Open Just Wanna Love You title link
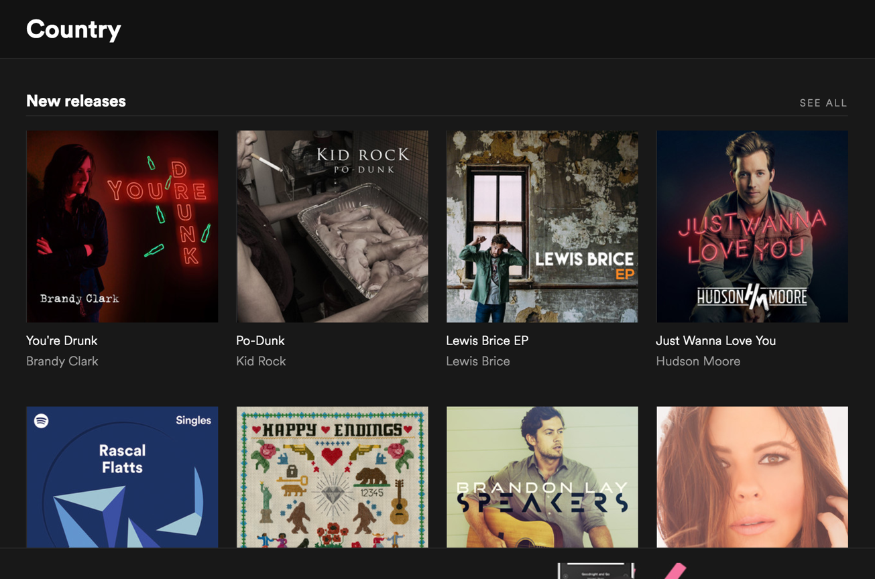 coord(716,340)
